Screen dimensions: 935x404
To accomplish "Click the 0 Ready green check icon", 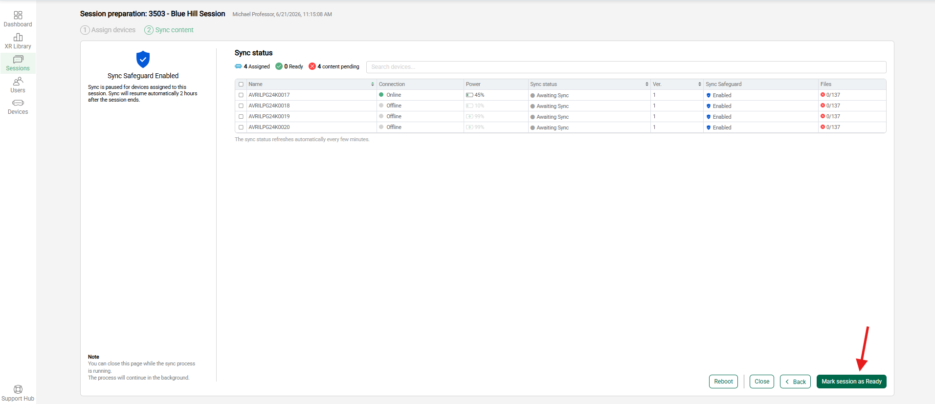I will click(x=279, y=66).
